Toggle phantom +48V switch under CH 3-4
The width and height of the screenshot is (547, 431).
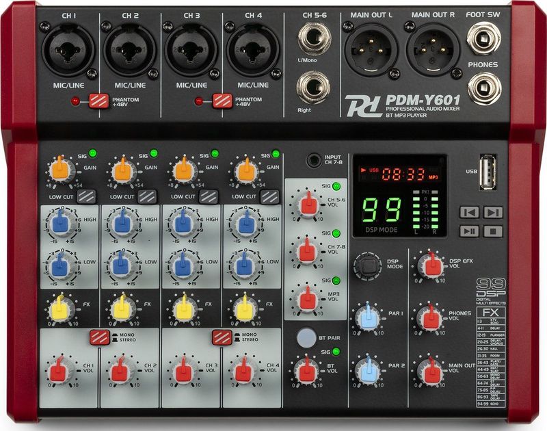[222, 101]
